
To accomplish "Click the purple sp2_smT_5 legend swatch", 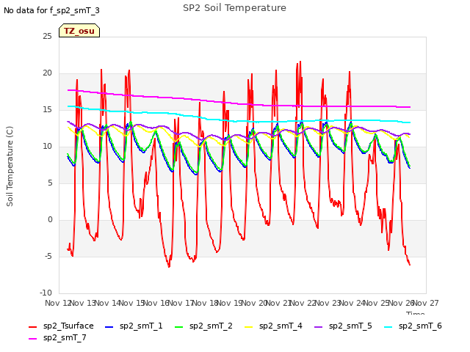I will click(x=318, y=327).
